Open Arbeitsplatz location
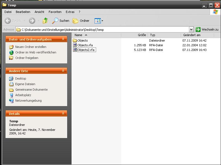221x165 pixels. pyautogui.click(x=23, y=95)
